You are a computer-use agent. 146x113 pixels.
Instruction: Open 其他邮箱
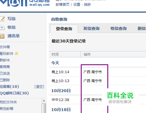(7, 109)
